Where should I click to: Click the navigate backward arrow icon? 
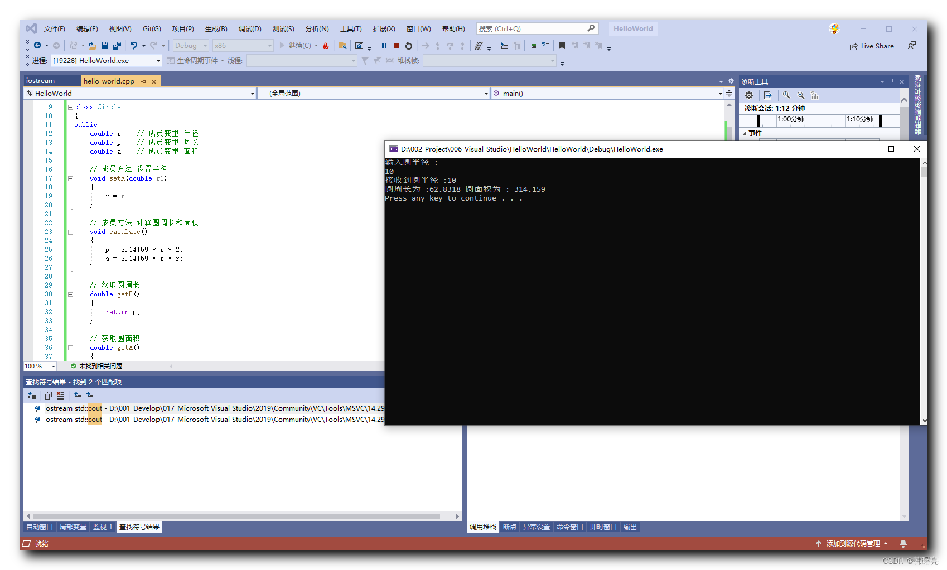coord(37,46)
